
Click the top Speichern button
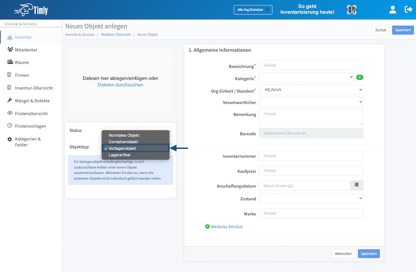403,30
